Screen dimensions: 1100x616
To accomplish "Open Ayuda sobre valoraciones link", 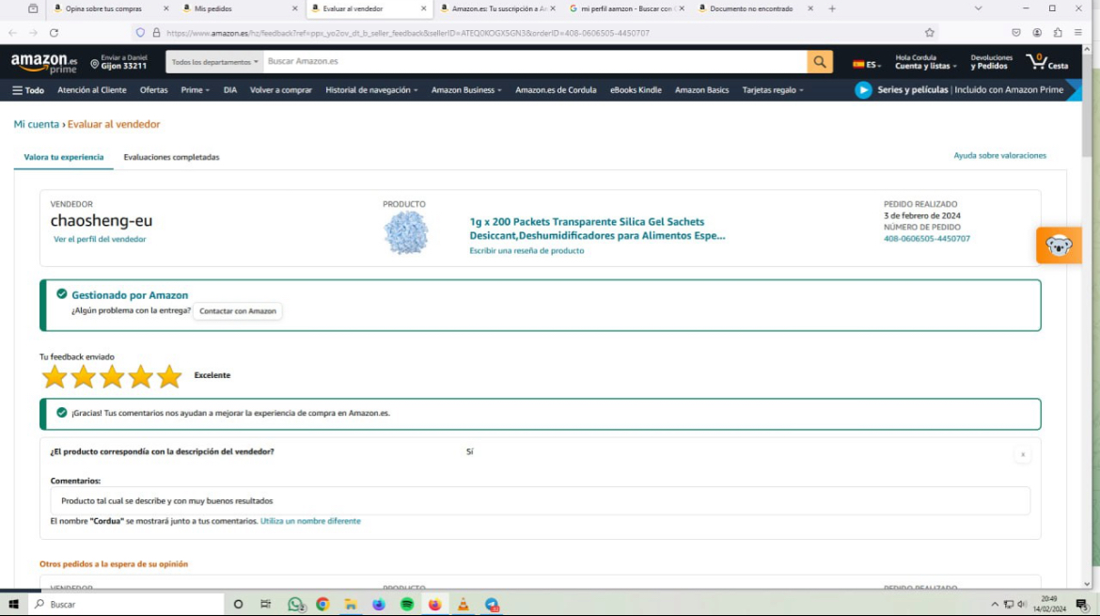I will (999, 156).
